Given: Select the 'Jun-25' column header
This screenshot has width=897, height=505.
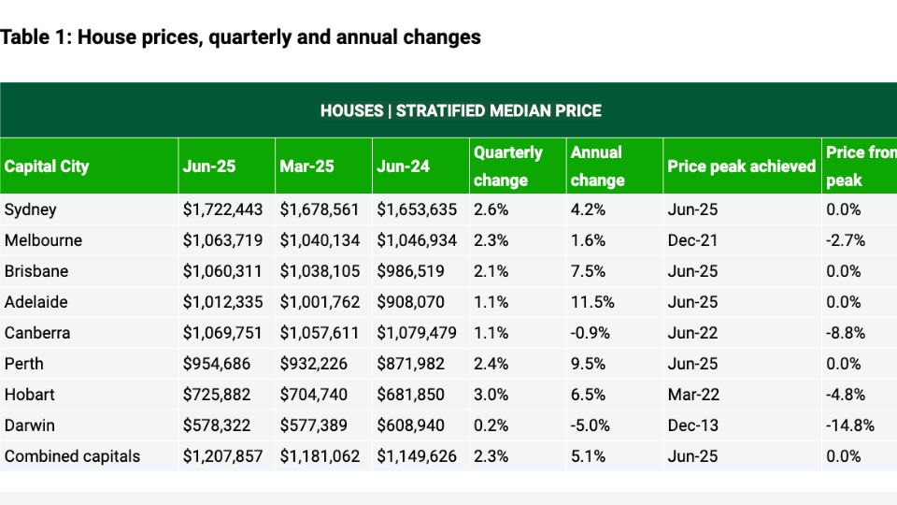Looking at the screenshot, I should [x=209, y=166].
